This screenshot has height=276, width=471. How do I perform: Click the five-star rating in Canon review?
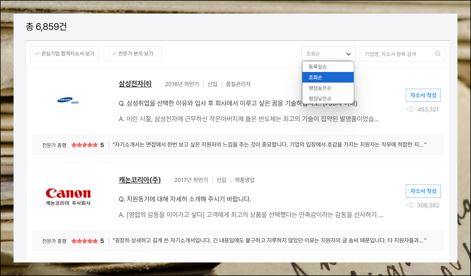point(84,241)
